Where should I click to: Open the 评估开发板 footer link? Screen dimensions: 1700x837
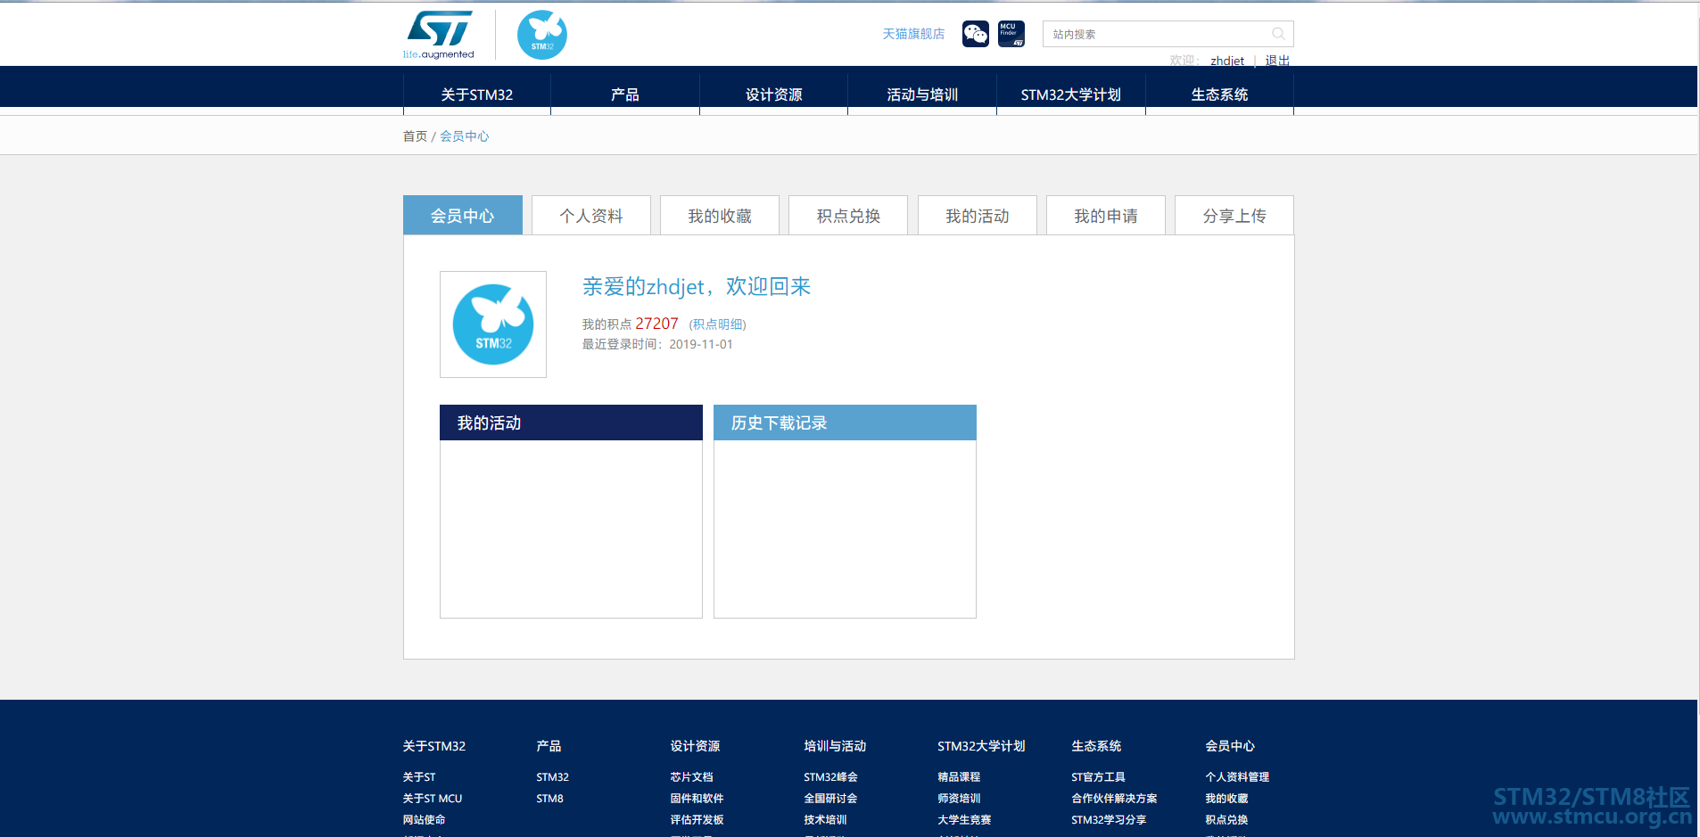point(697,820)
